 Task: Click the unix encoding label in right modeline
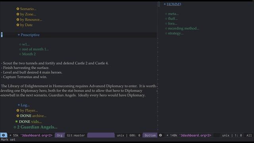(226, 135)
